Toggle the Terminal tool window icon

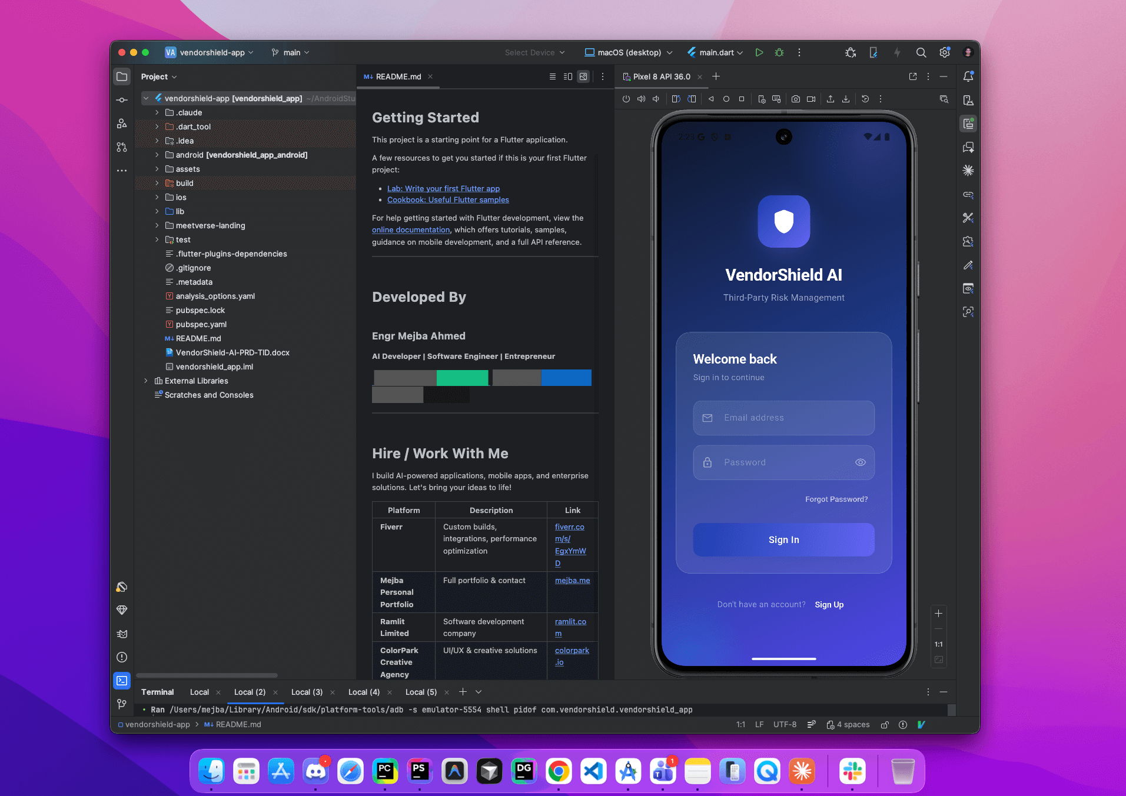tap(122, 681)
